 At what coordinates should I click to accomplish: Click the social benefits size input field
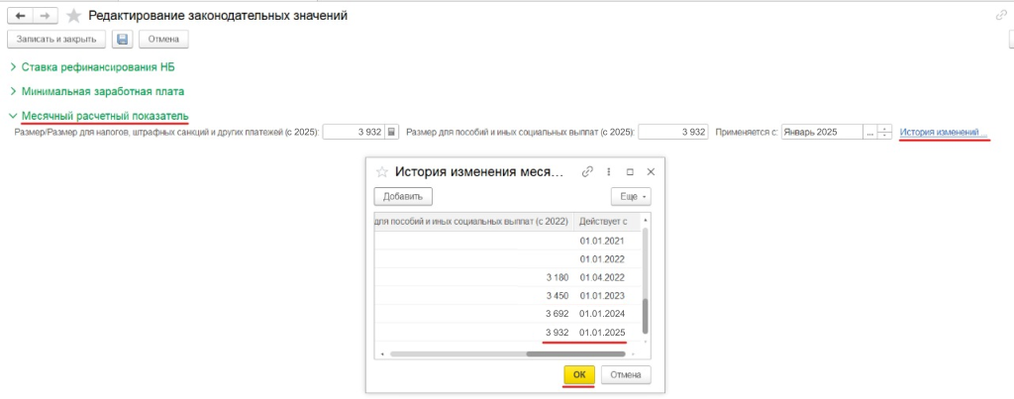pyautogui.click(x=673, y=133)
